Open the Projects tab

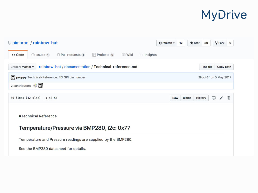[103, 55]
